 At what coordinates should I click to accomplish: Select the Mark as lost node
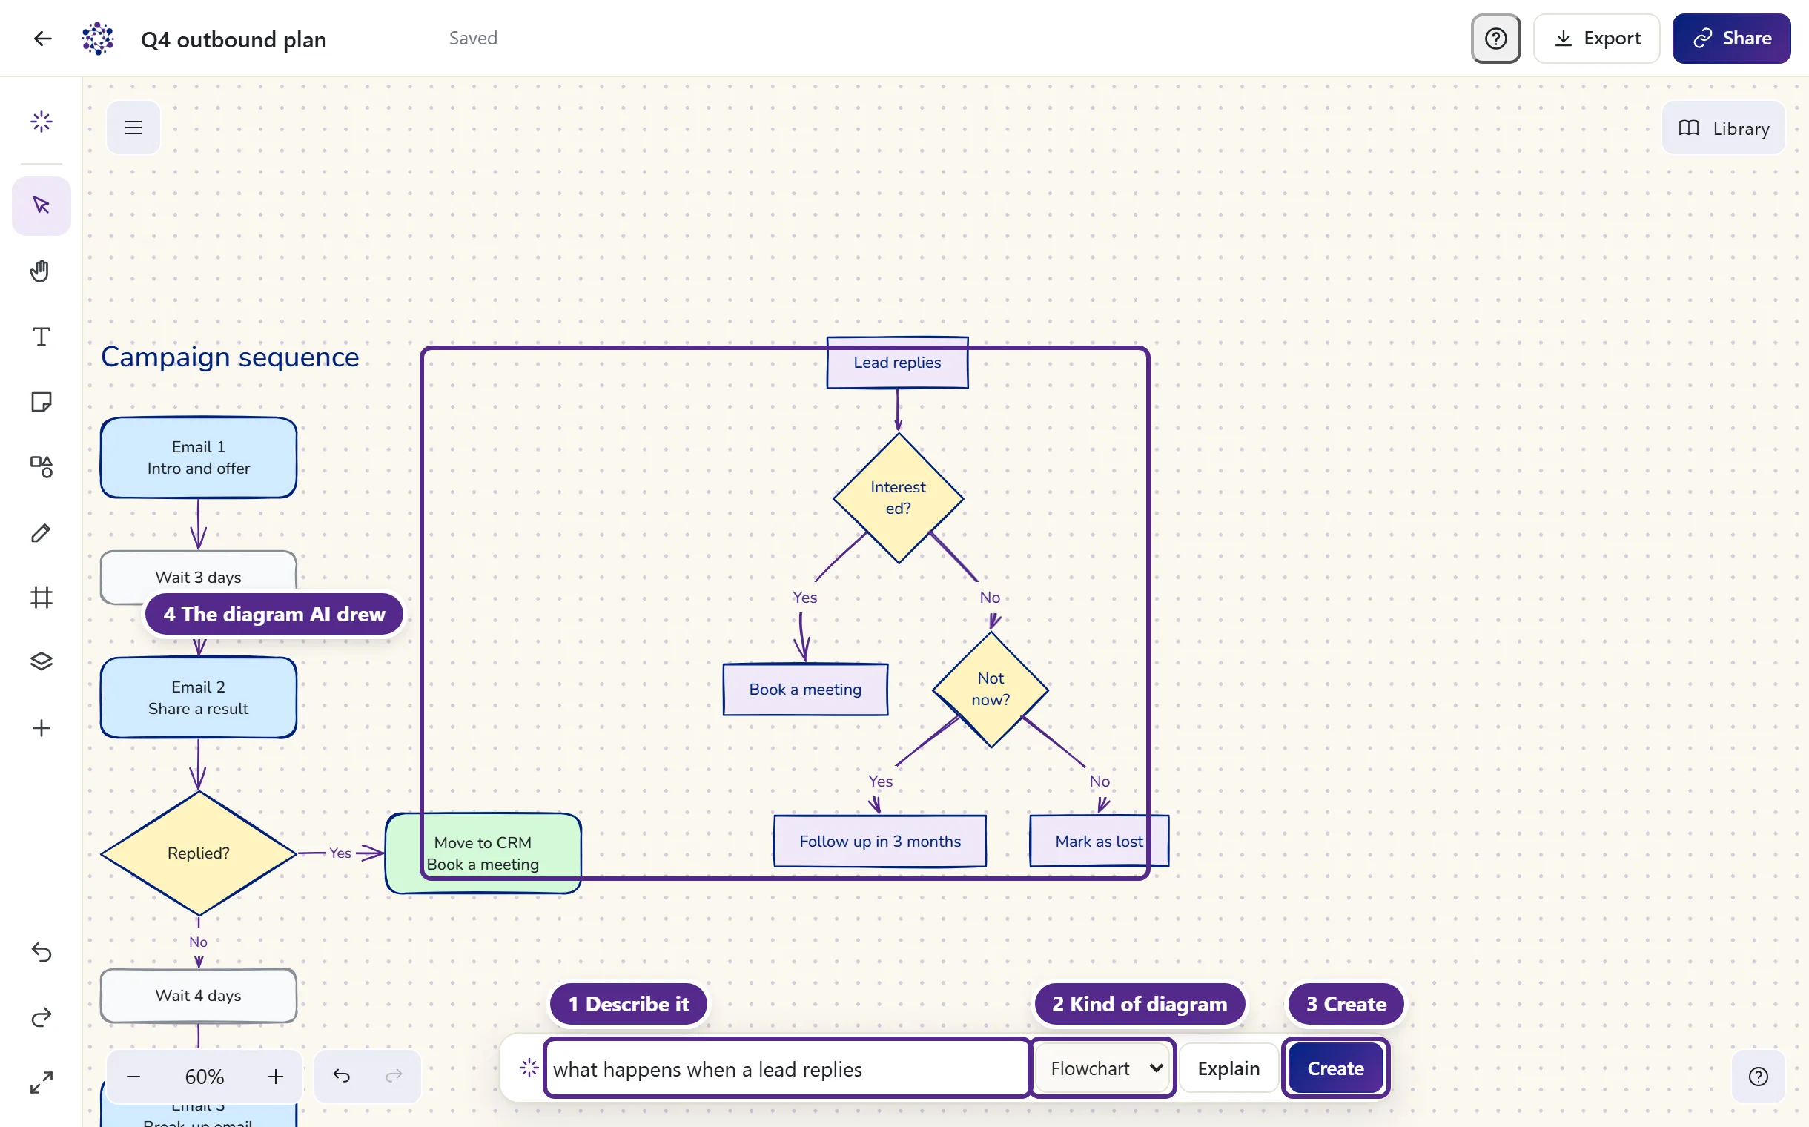(x=1099, y=841)
